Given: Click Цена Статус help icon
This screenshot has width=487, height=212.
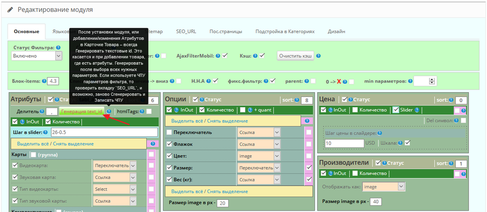Looking at the screenshot, I should 351,99.
